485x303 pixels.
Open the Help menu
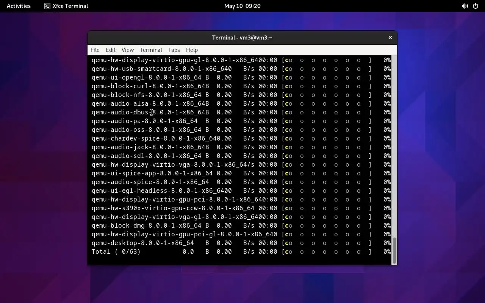pos(192,50)
